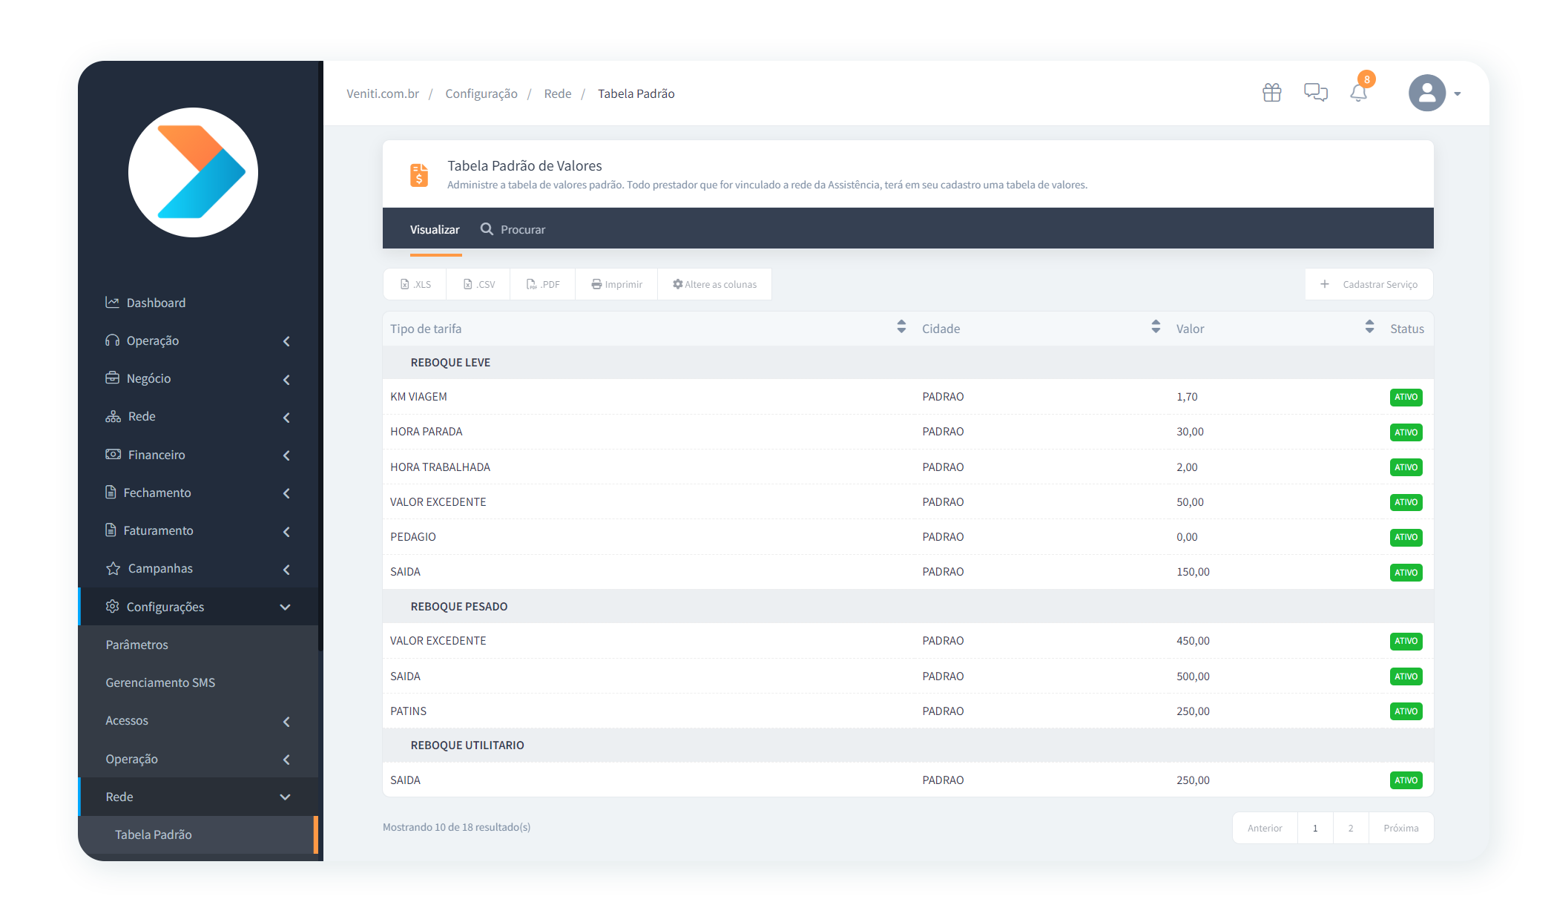This screenshot has width=1554, height=922.
Task: Click Anterior pagination button
Action: [x=1265, y=828]
